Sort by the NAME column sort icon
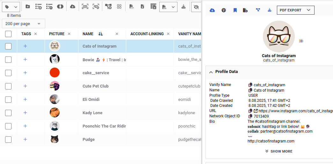 click(100, 34)
